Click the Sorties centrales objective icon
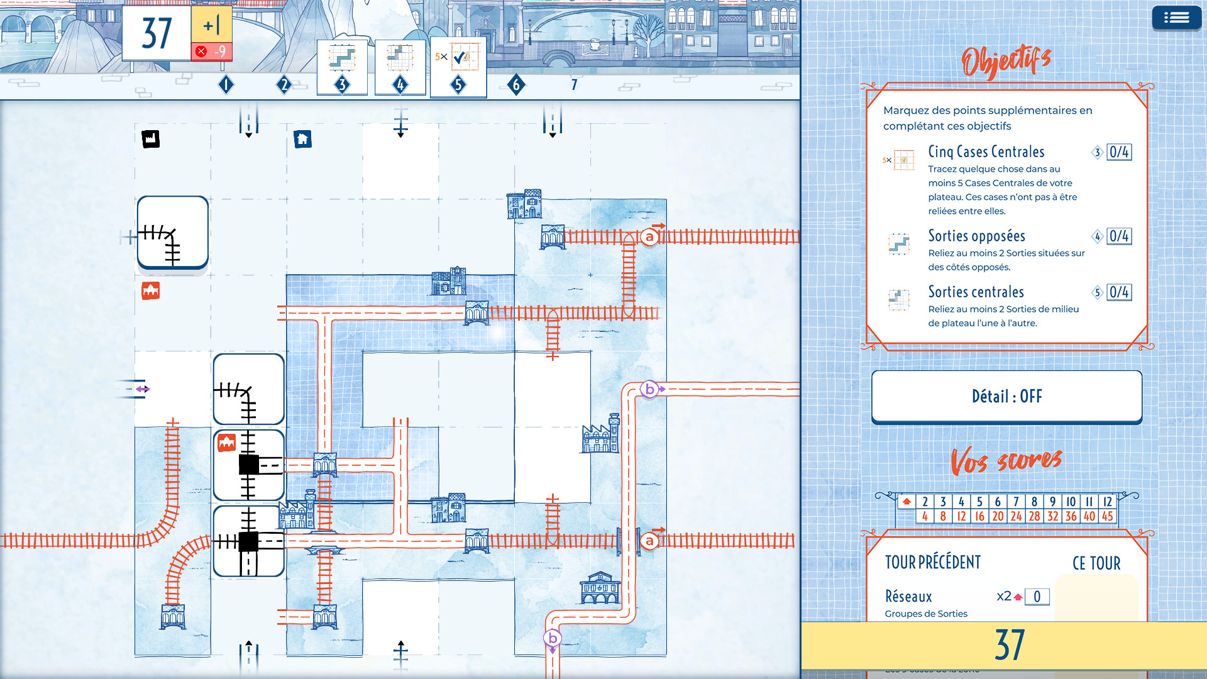Screen dimensions: 1207x679 coord(899,299)
